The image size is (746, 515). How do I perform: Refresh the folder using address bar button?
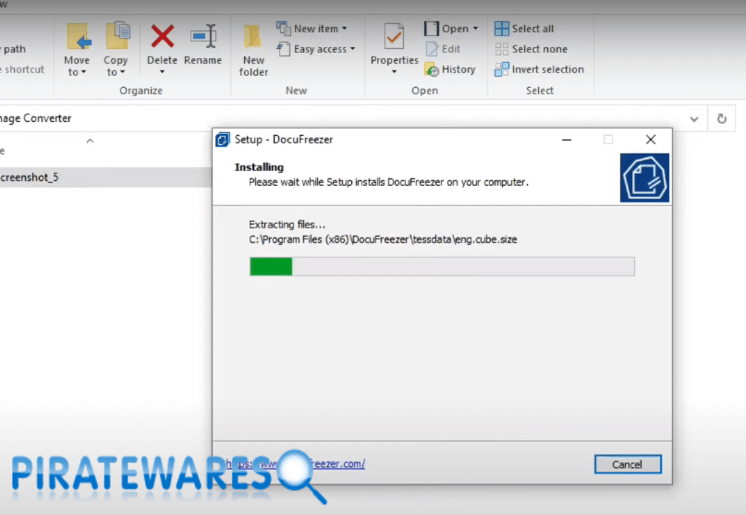click(722, 119)
